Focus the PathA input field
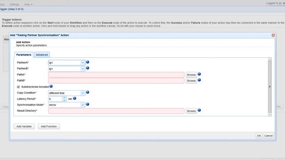Image resolution: width=285 pixels, height=160 pixels. pos(116,75)
